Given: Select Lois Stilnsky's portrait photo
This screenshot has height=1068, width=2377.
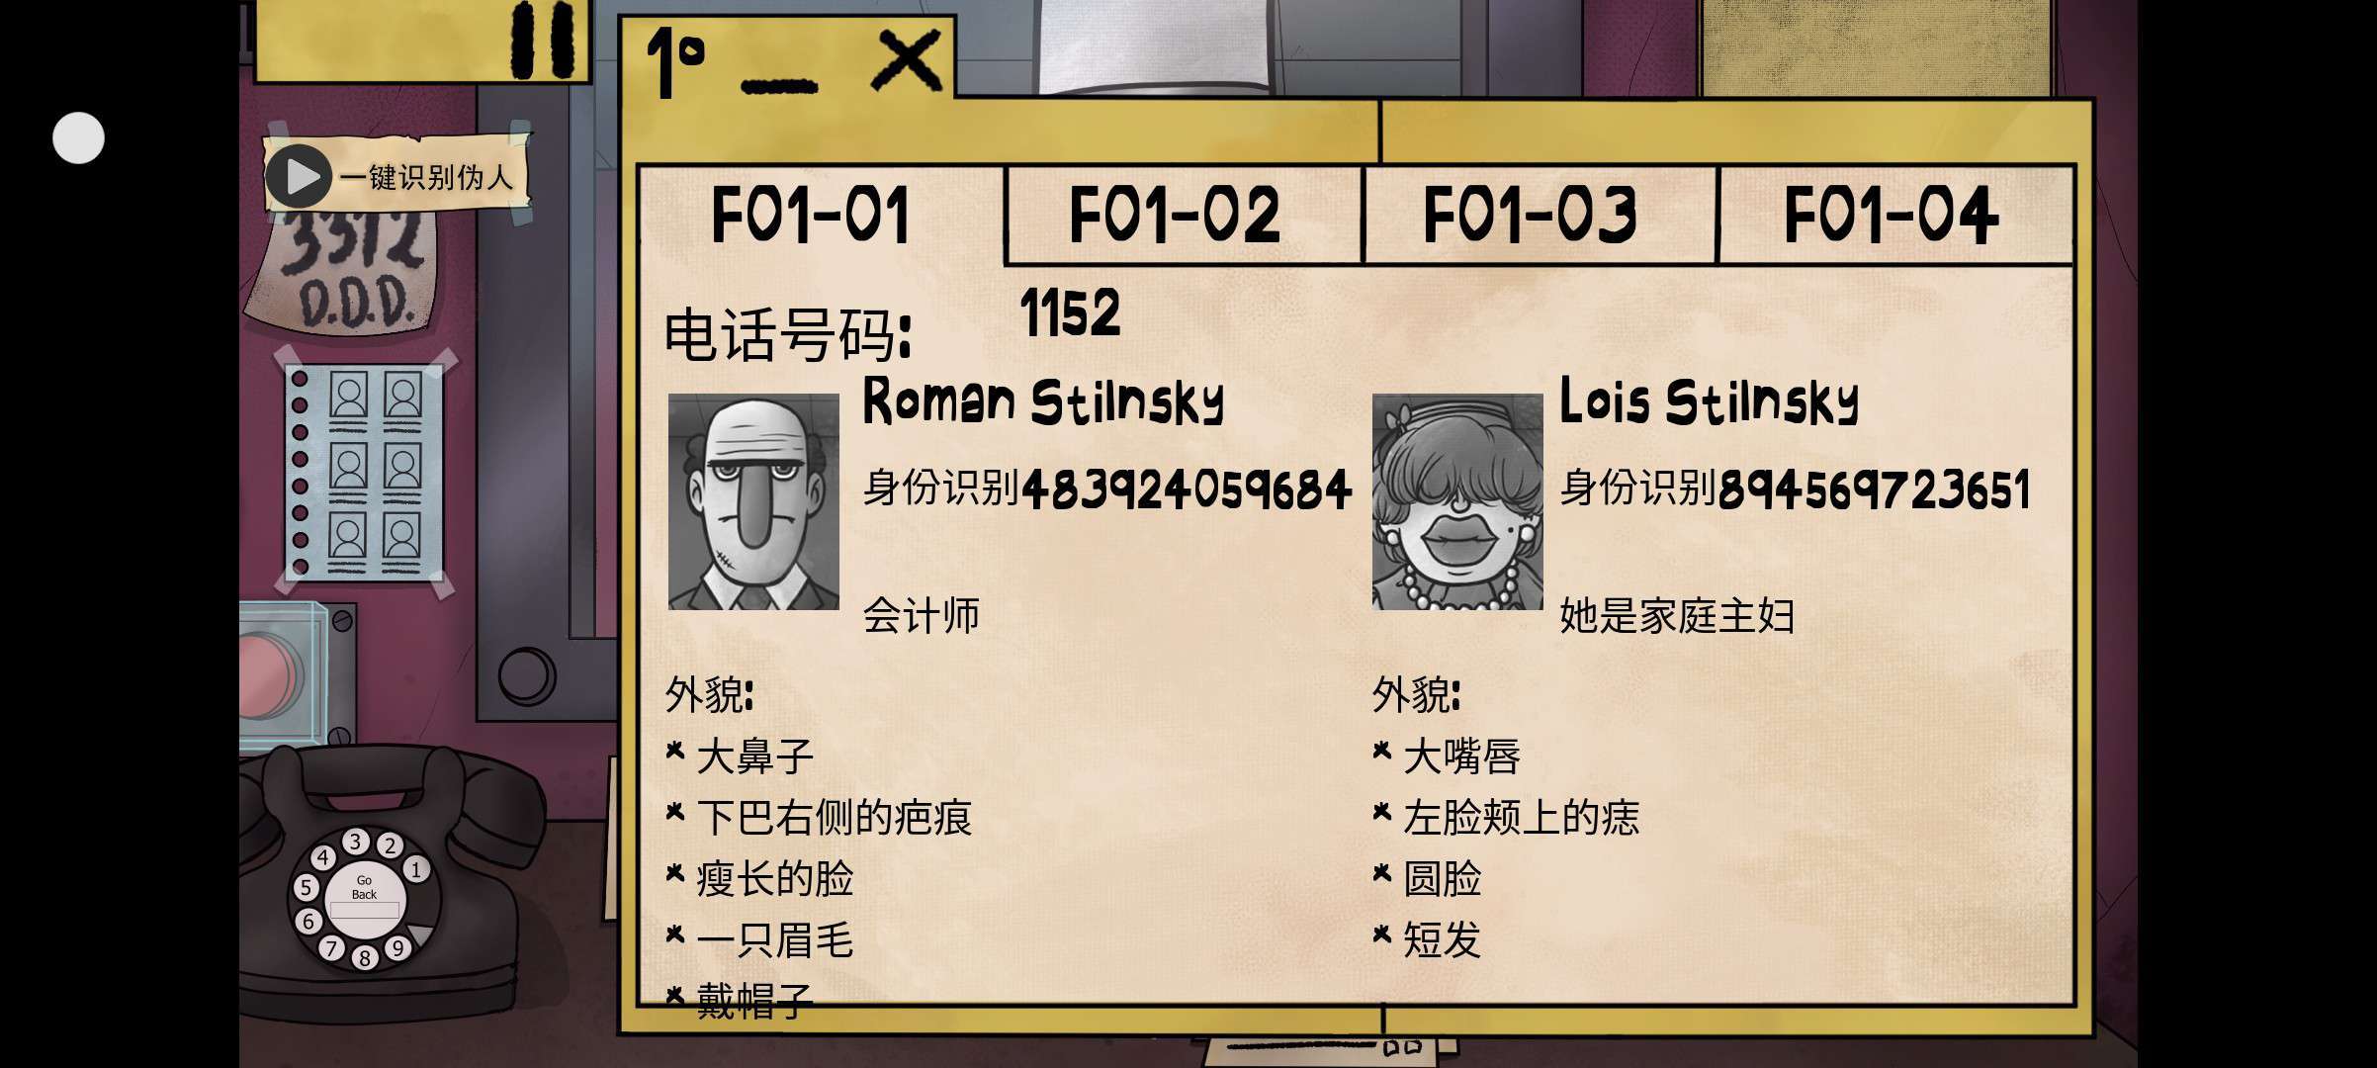Looking at the screenshot, I should (x=1457, y=501).
